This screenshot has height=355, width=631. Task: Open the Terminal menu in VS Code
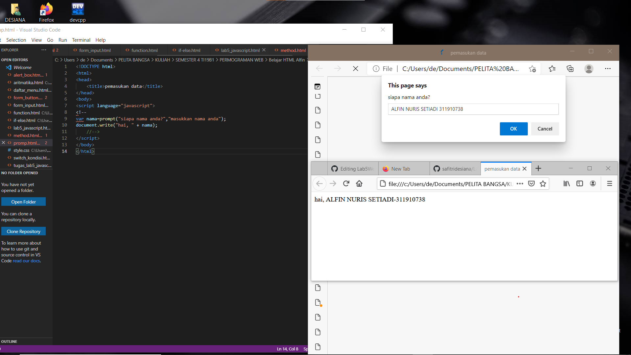point(81,40)
